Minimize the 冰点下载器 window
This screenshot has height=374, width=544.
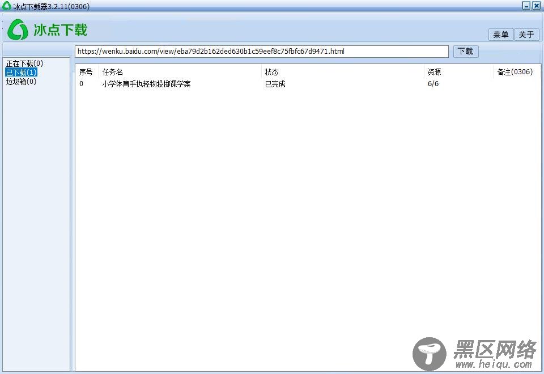click(x=526, y=6)
